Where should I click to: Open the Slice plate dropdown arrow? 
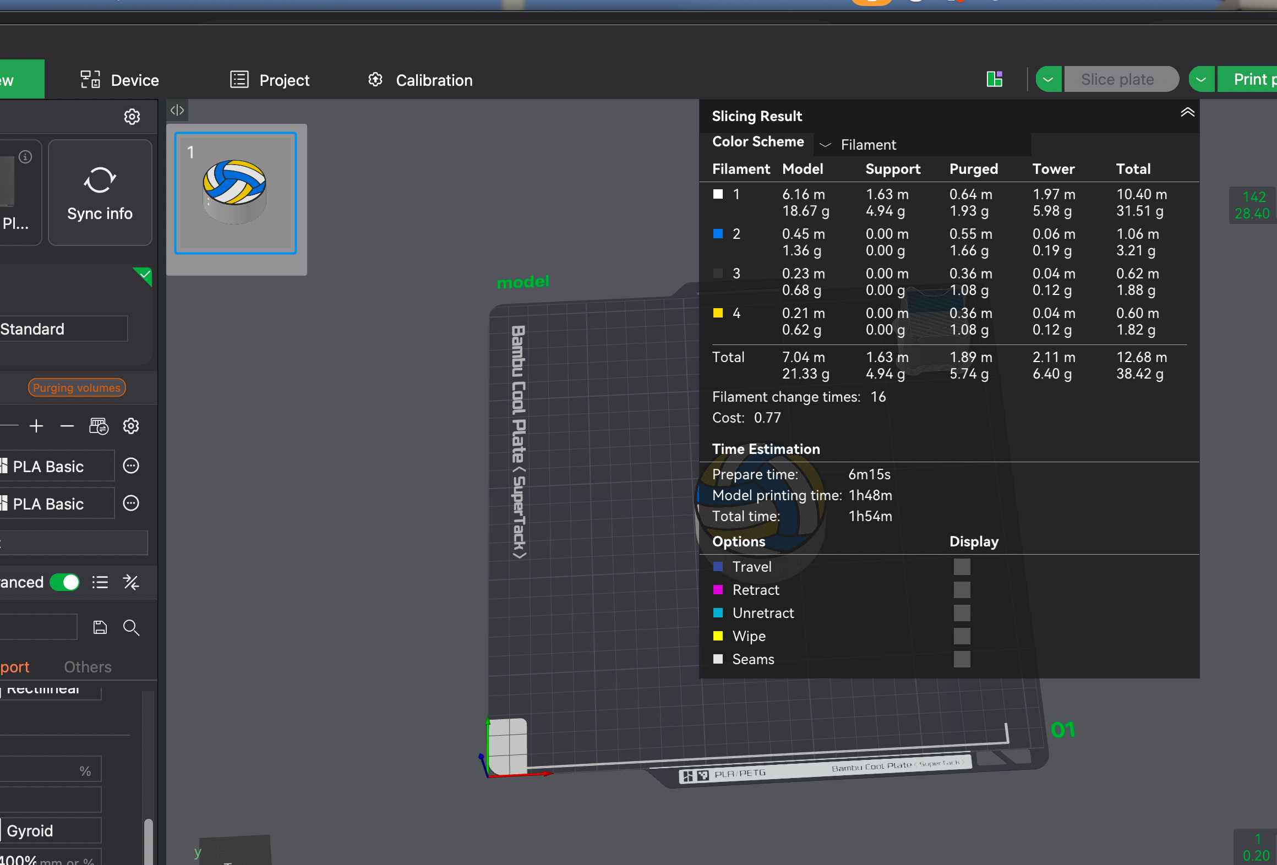click(1049, 80)
